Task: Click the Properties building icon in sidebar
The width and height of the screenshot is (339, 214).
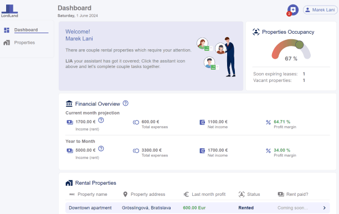Action: point(7,43)
